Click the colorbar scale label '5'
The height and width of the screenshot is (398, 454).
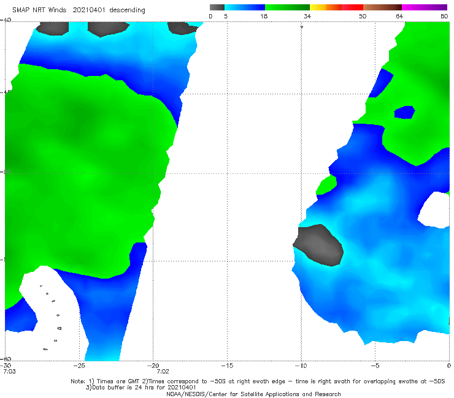[x=226, y=17]
